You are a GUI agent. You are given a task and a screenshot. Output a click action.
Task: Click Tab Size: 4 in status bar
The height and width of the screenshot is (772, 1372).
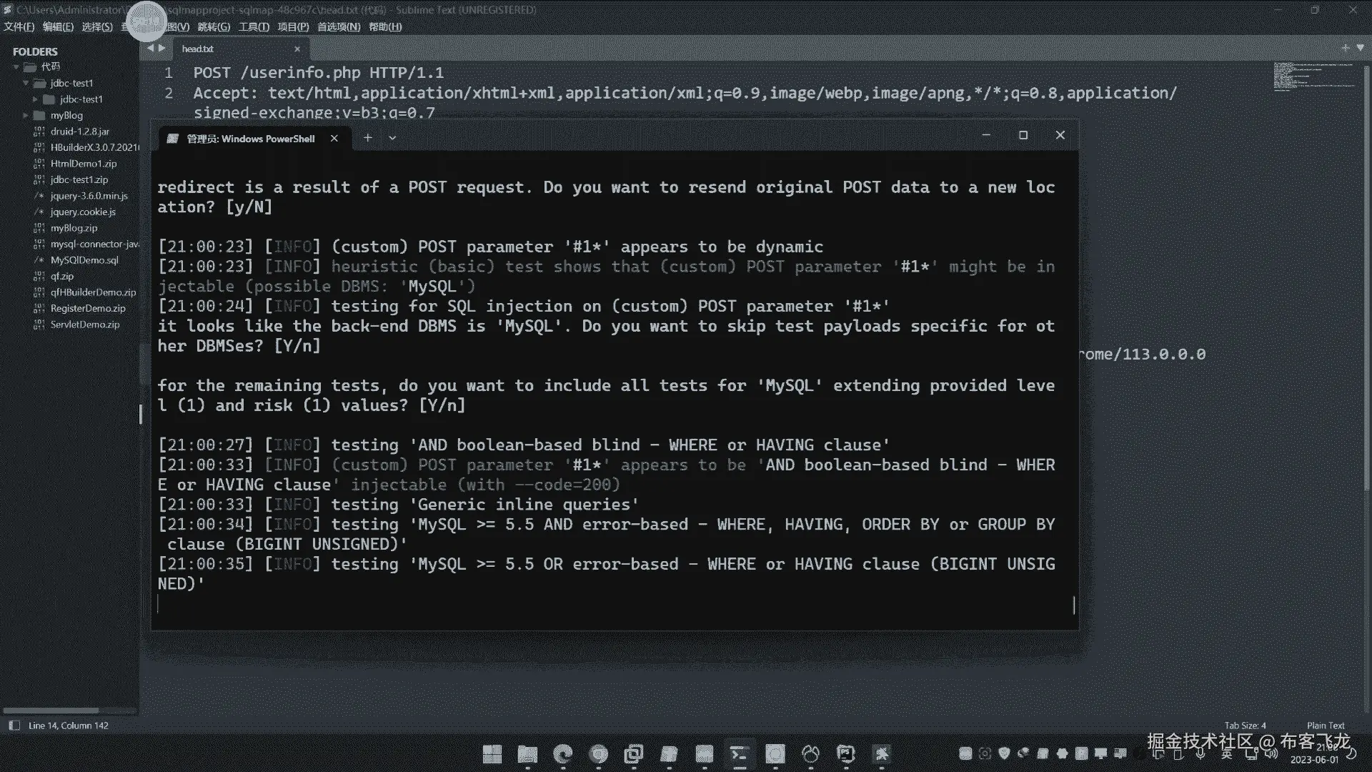pos(1245,725)
